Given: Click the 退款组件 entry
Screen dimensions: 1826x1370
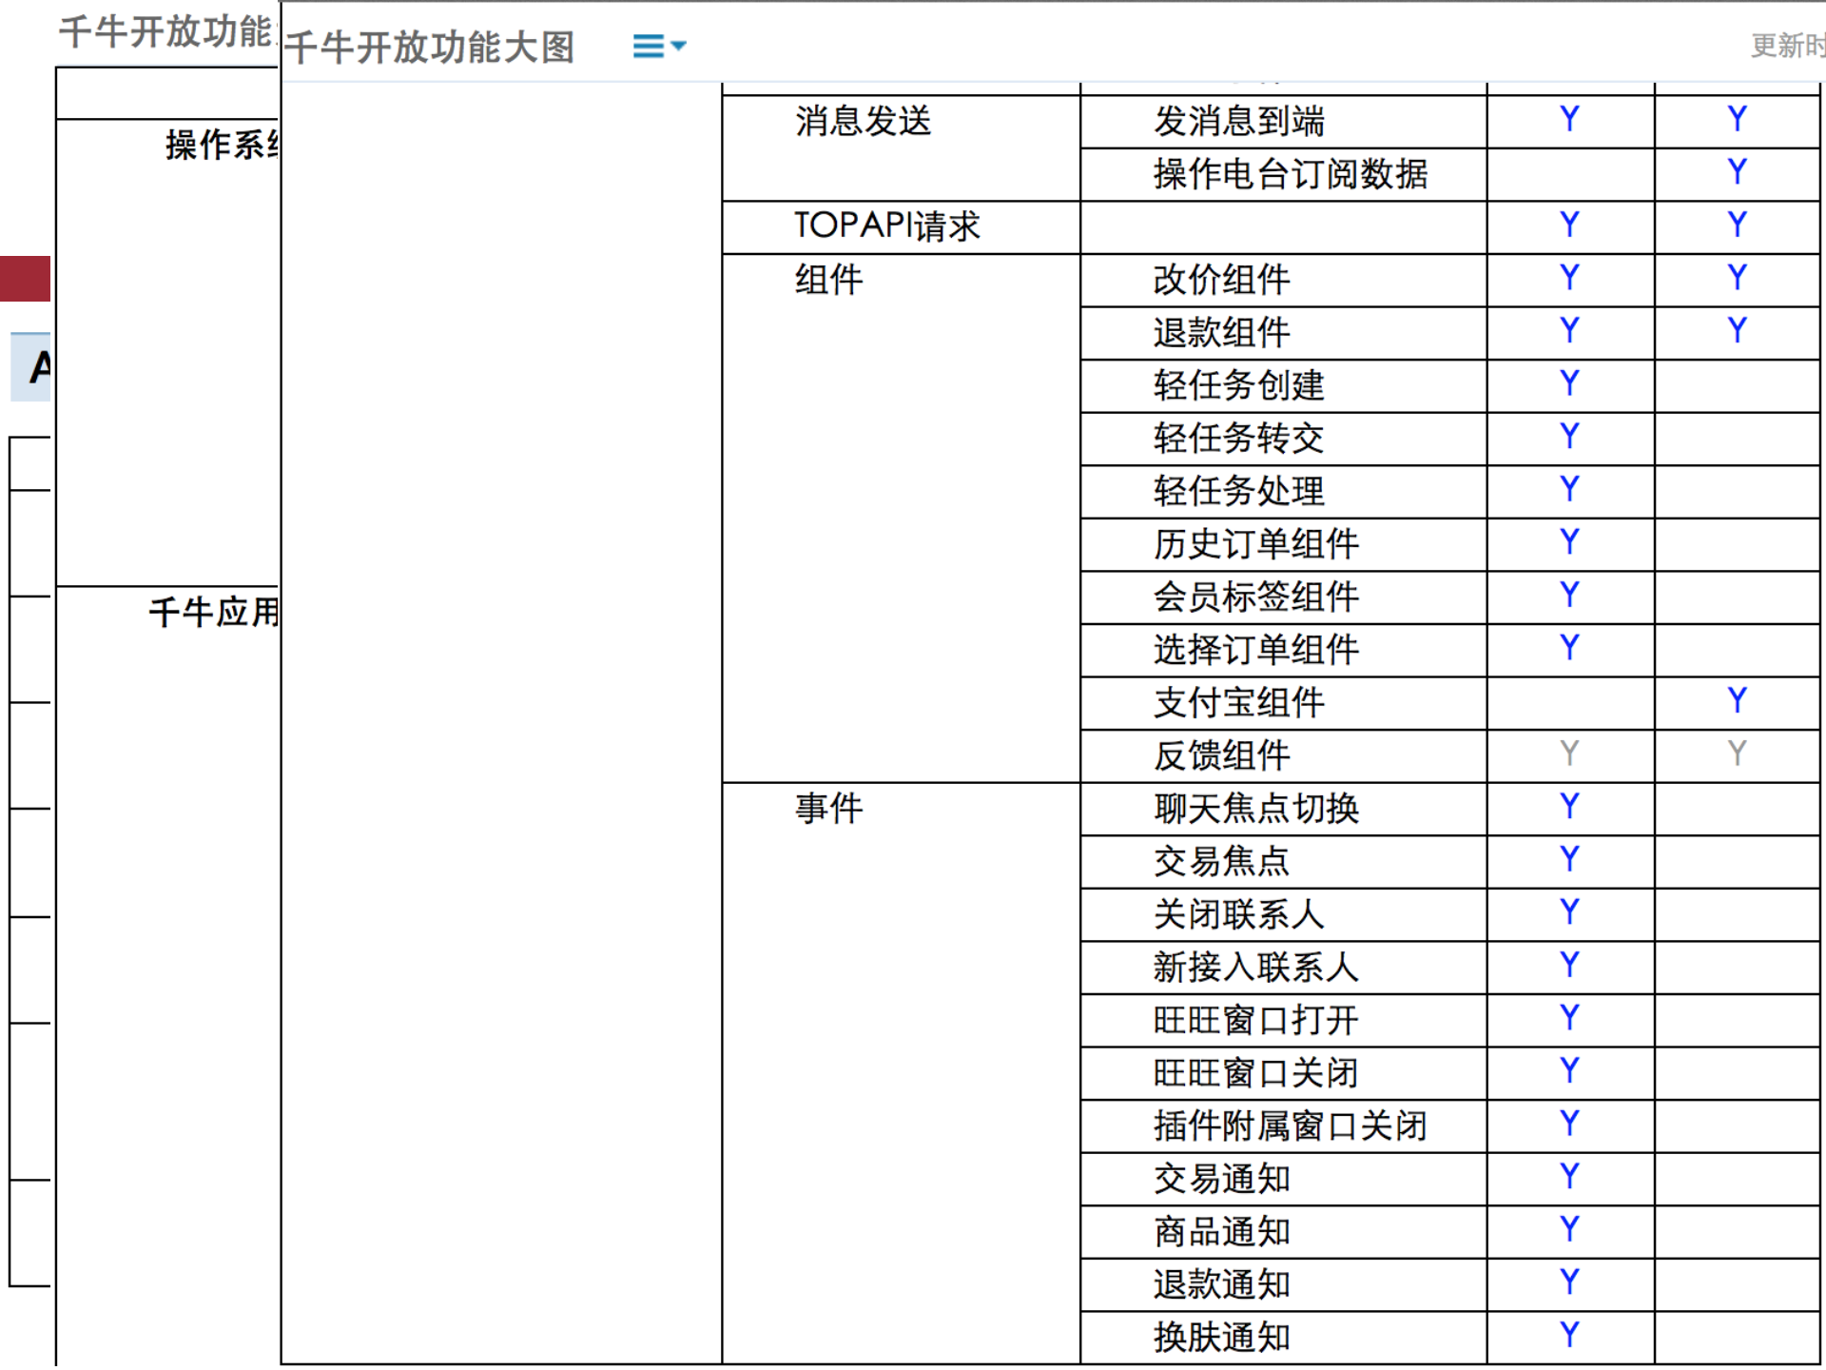Looking at the screenshot, I should pyautogui.click(x=1220, y=332).
